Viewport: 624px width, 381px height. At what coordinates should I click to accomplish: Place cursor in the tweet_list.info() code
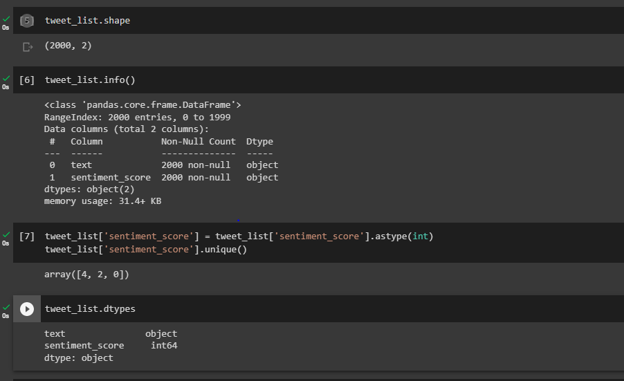(90, 80)
